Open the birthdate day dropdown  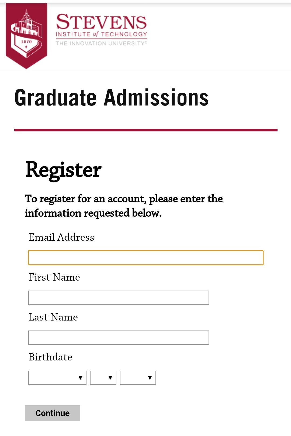coord(103,378)
